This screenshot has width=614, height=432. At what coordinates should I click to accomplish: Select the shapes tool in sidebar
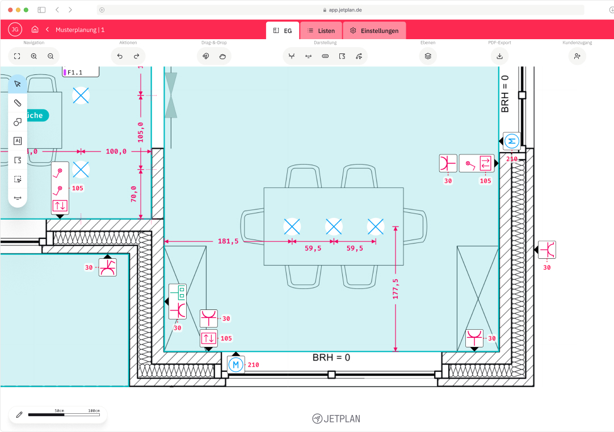tap(18, 122)
